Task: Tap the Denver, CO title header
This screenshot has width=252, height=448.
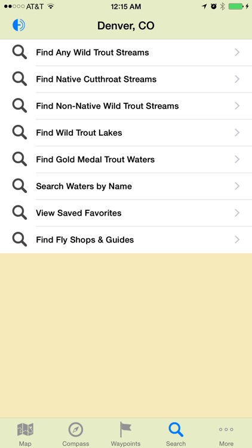Action: pos(126,26)
